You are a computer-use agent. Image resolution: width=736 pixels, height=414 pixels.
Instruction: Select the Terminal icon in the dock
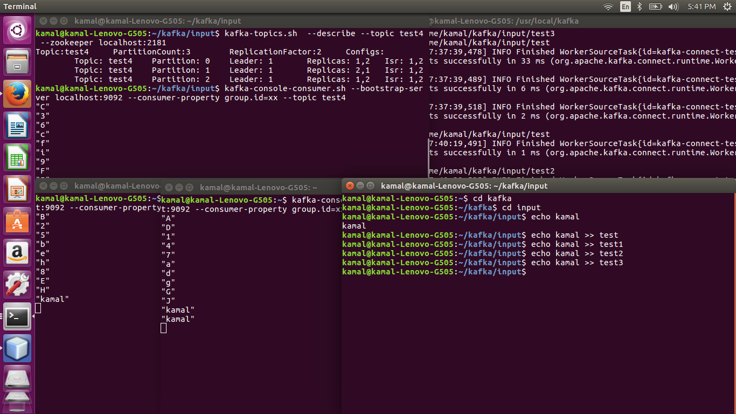(x=17, y=317)
